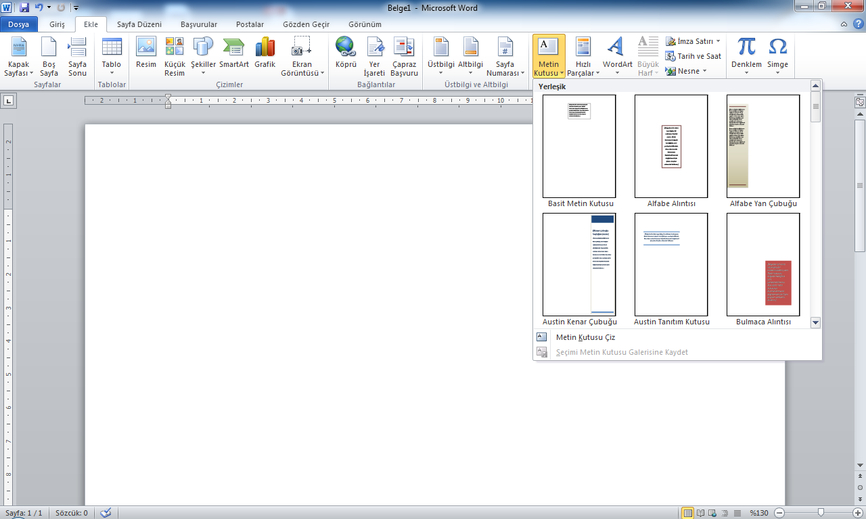The height and width of the screenshot is (519, 866).
Task: Open Ekran Görüntüsü screenshot tool
Action: coord(302,57)
